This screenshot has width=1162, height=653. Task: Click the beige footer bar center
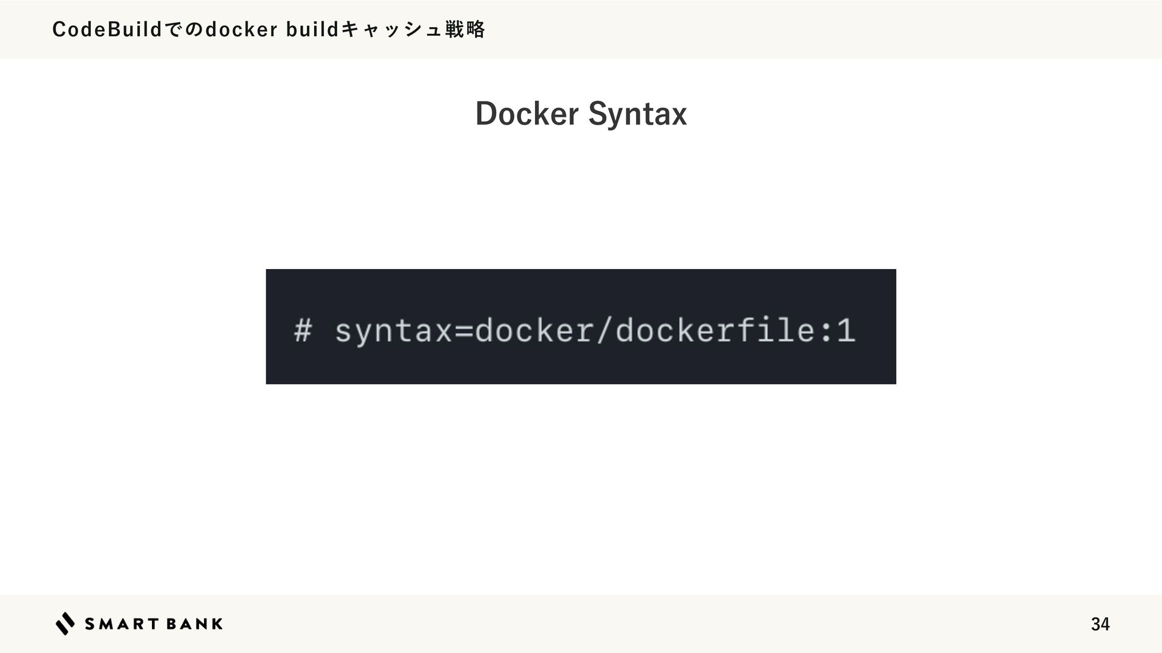coord(581,624)
